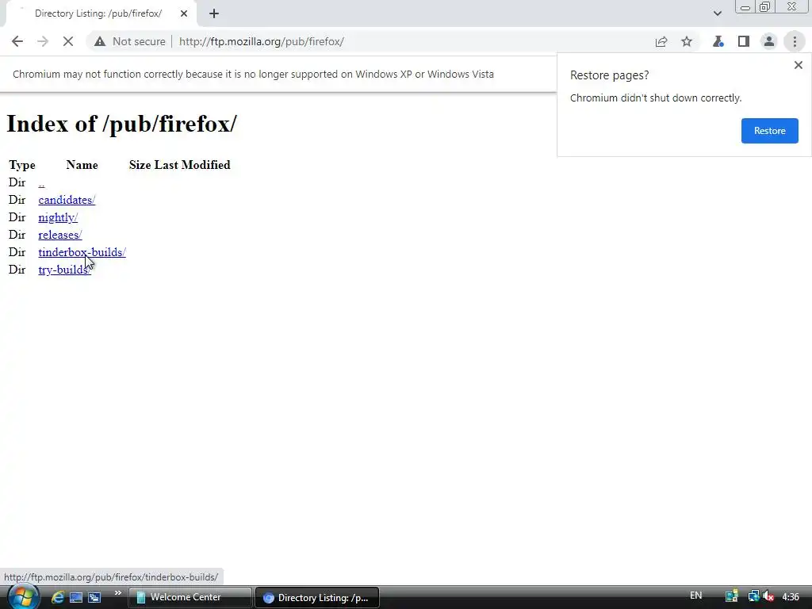Select the Directory Listing taskbar button
Image resolution: width=812 pixels, height=609 pixels.
pos(317,597)
